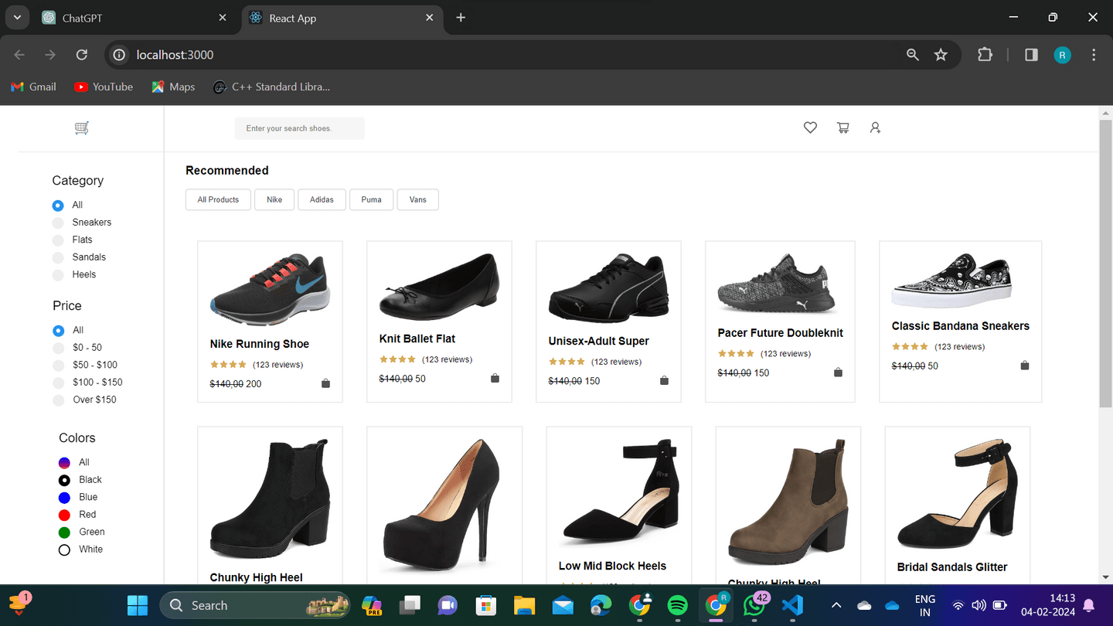The width and height of the screenshot is (1113, 626).
Task: Open Microsoft Edge from the taskbar
Action: coord(601,605)
